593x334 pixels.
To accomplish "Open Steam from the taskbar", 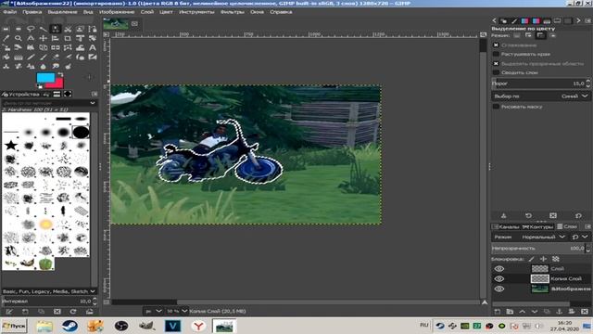I will [x=70, y=326].
